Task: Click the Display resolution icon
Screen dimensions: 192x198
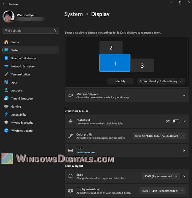Action: point(71,191)
